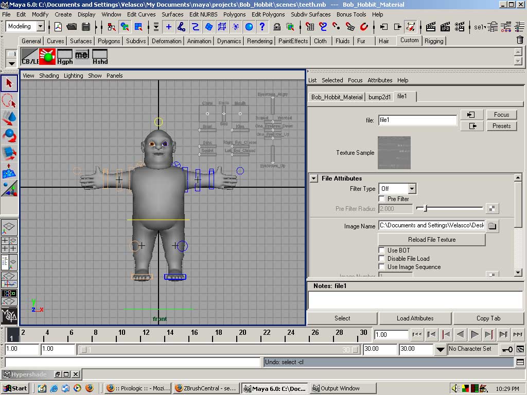Click the Hgph shelf button
The width and height of the screenshot is (527, 395).
point(65,57)
